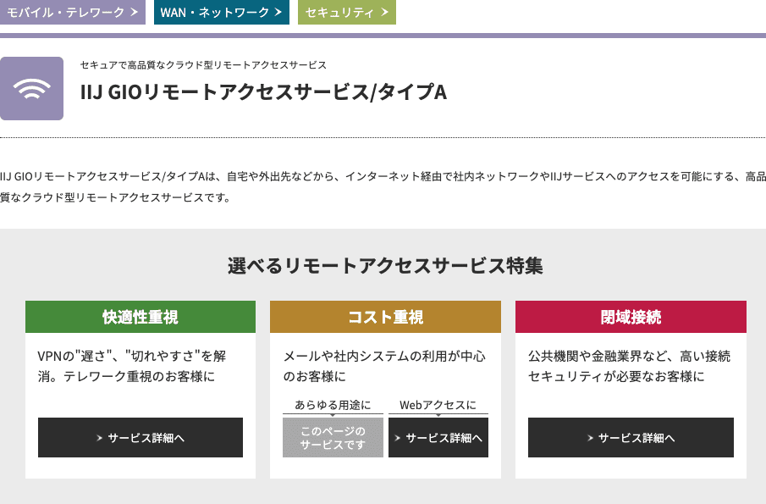Click the red 閉域接続 card header
Viewport: 766px width, 504px height.
[x=631, y=317]
